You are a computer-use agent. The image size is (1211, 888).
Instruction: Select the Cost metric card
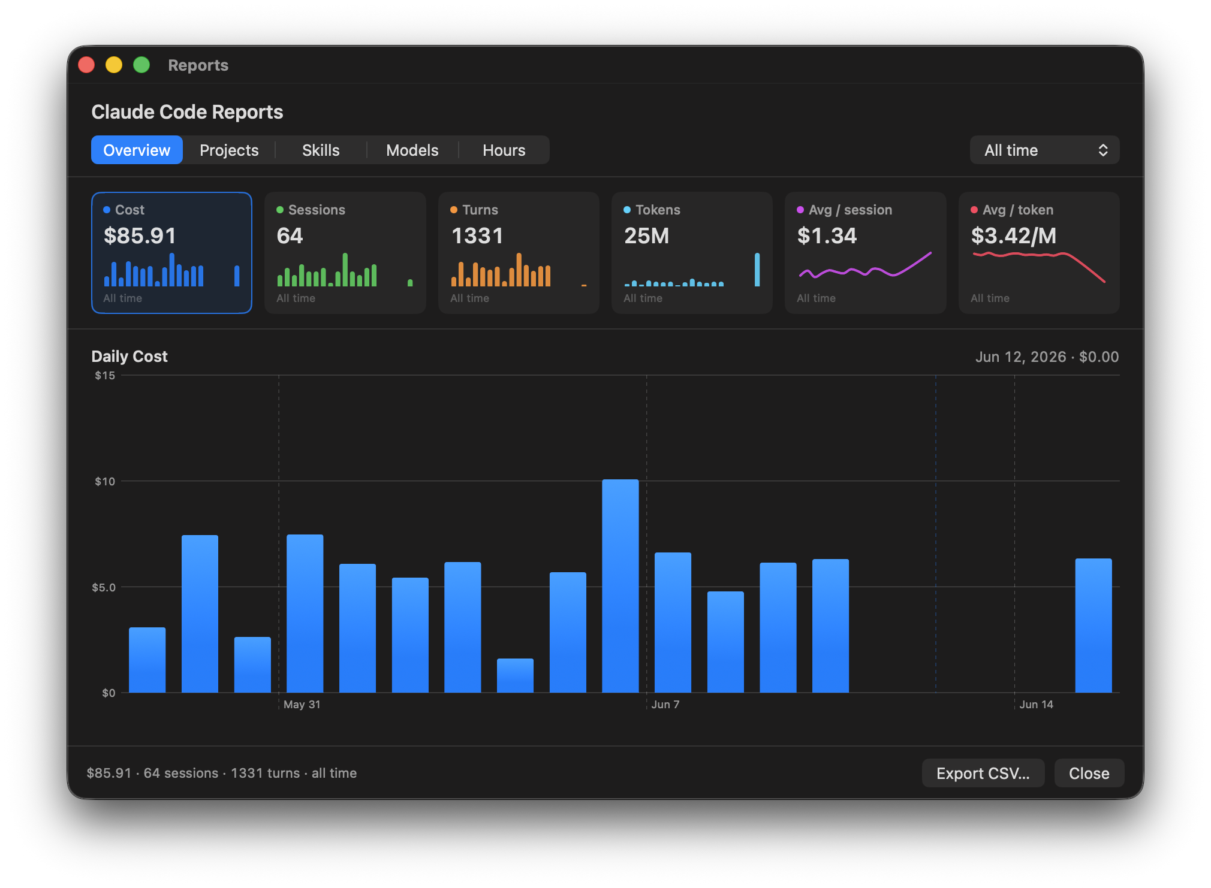(x=171, y=253)
